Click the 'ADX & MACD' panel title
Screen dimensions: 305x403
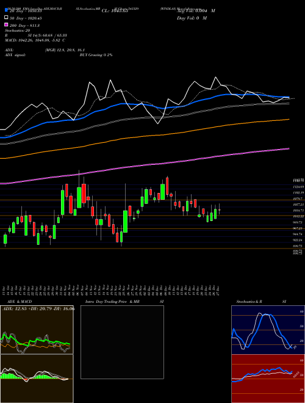(x=20, y=302)
